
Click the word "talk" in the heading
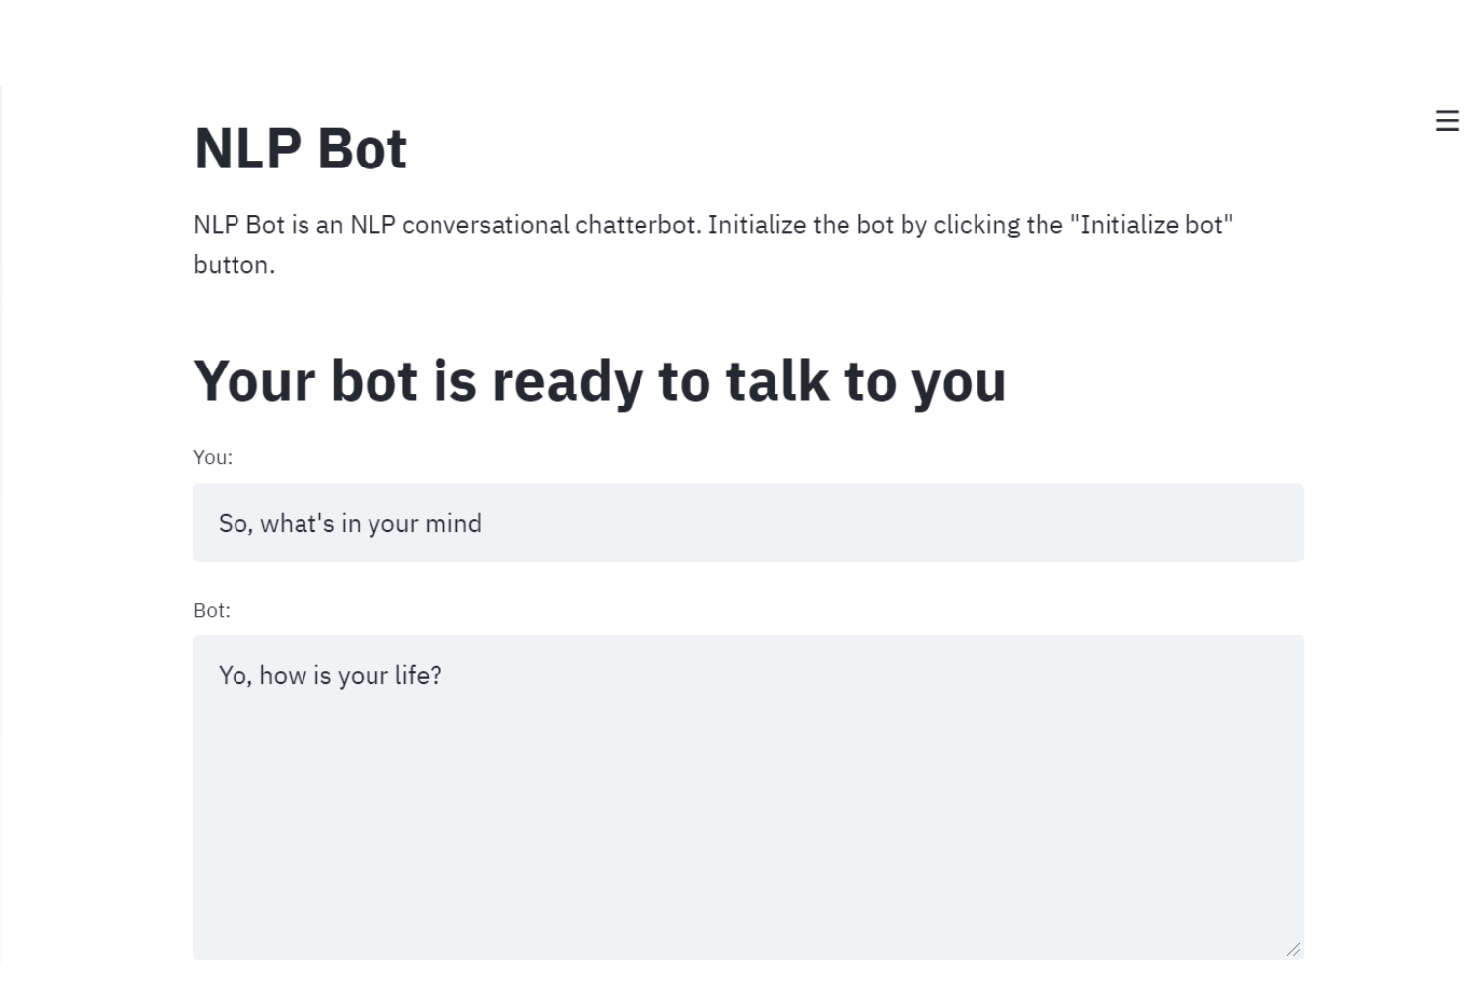[777, 381]
